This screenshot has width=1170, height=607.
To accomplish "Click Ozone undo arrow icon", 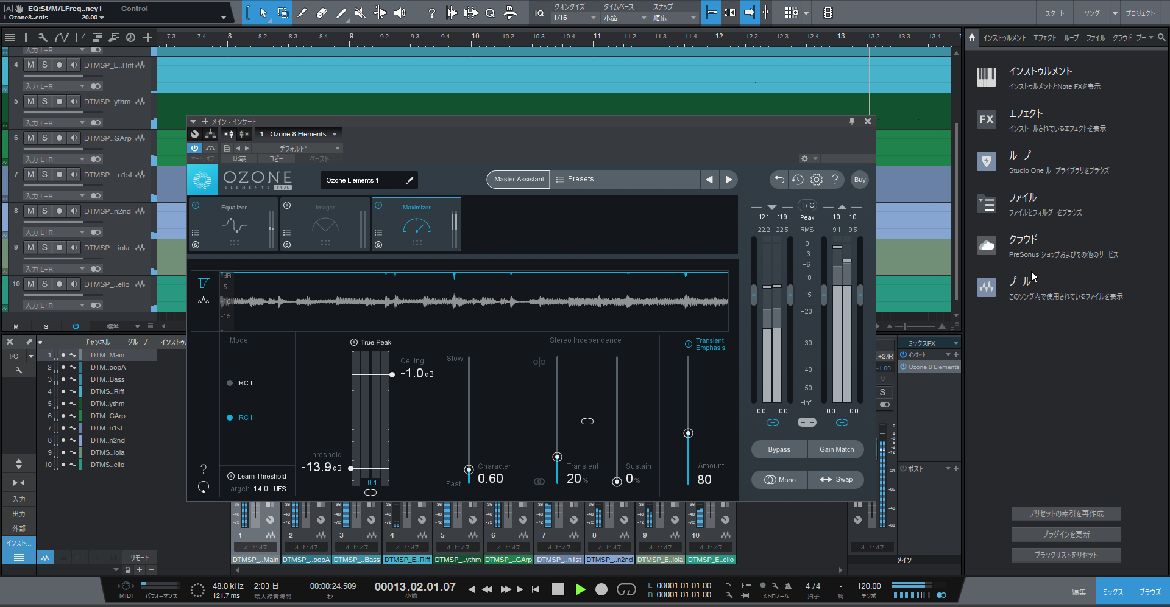I will pyautogui.click(x=779, y=180).
